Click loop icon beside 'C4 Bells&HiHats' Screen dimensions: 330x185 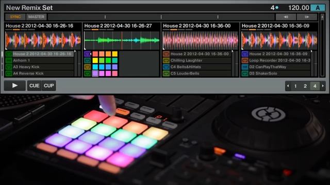166,67
